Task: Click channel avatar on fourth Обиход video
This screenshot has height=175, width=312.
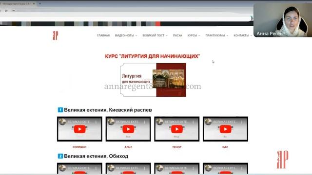Action: [x=208, y=168]
